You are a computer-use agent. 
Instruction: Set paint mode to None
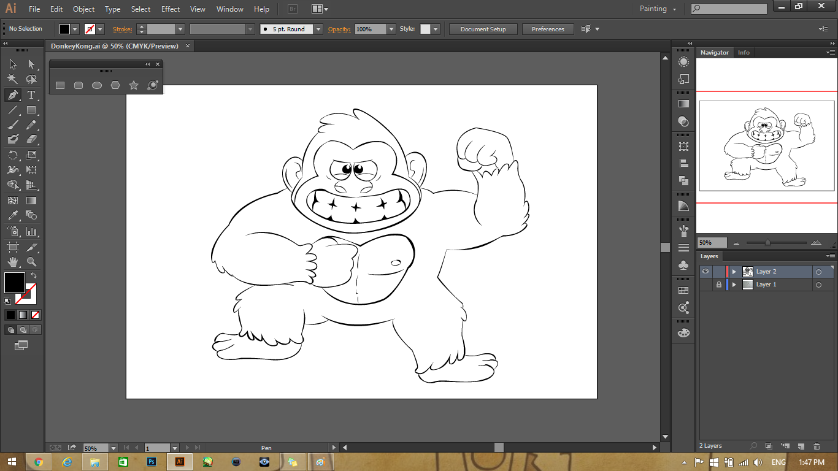tap(35, 315)
